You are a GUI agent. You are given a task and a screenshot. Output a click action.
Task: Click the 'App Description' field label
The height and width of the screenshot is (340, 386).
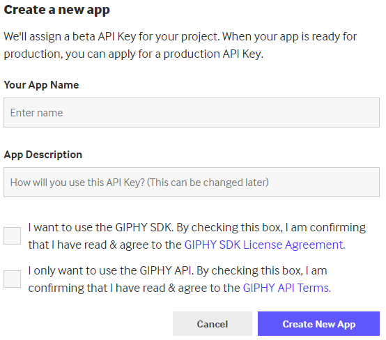43,155
